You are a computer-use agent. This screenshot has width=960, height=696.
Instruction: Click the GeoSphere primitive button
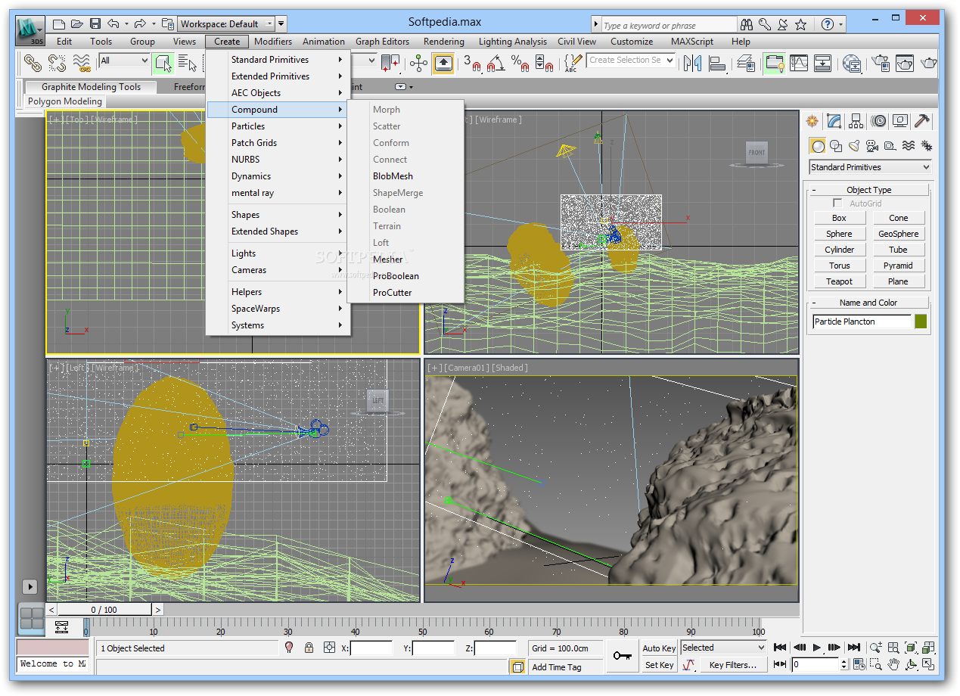click(x=899, y=234)
